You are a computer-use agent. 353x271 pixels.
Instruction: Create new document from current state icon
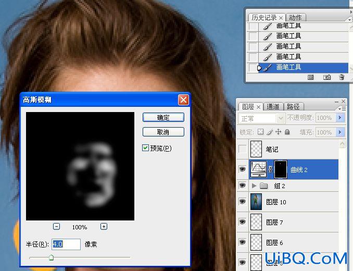310,78
